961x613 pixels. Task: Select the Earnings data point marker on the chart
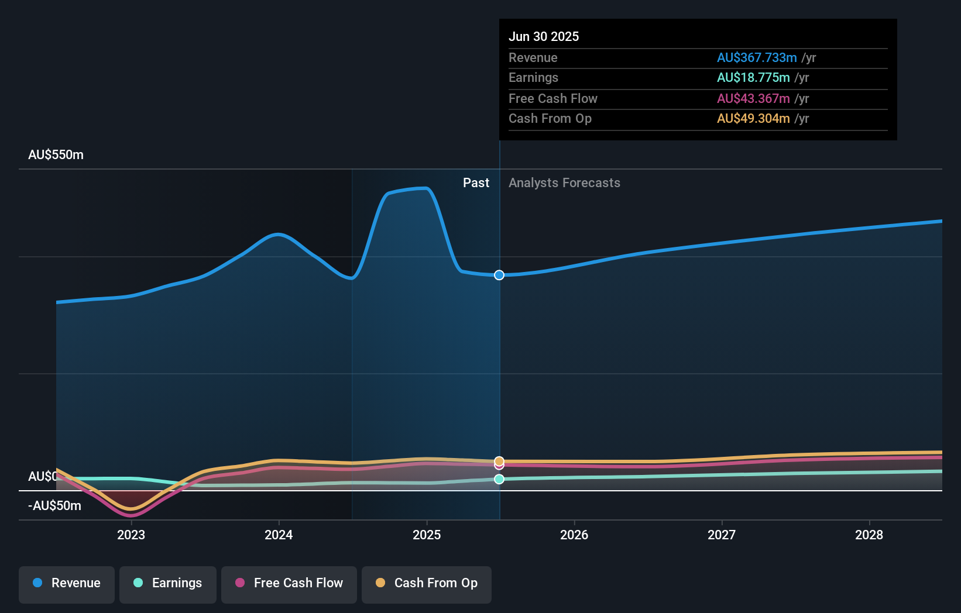tap(499, 480)
